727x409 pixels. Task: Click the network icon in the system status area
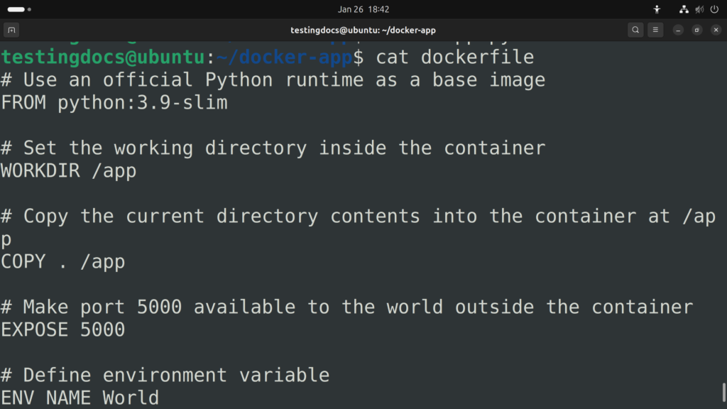(683, 9)
